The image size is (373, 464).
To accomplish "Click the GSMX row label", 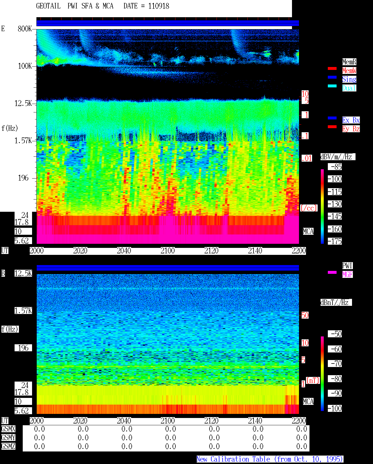I will (8, 429).
